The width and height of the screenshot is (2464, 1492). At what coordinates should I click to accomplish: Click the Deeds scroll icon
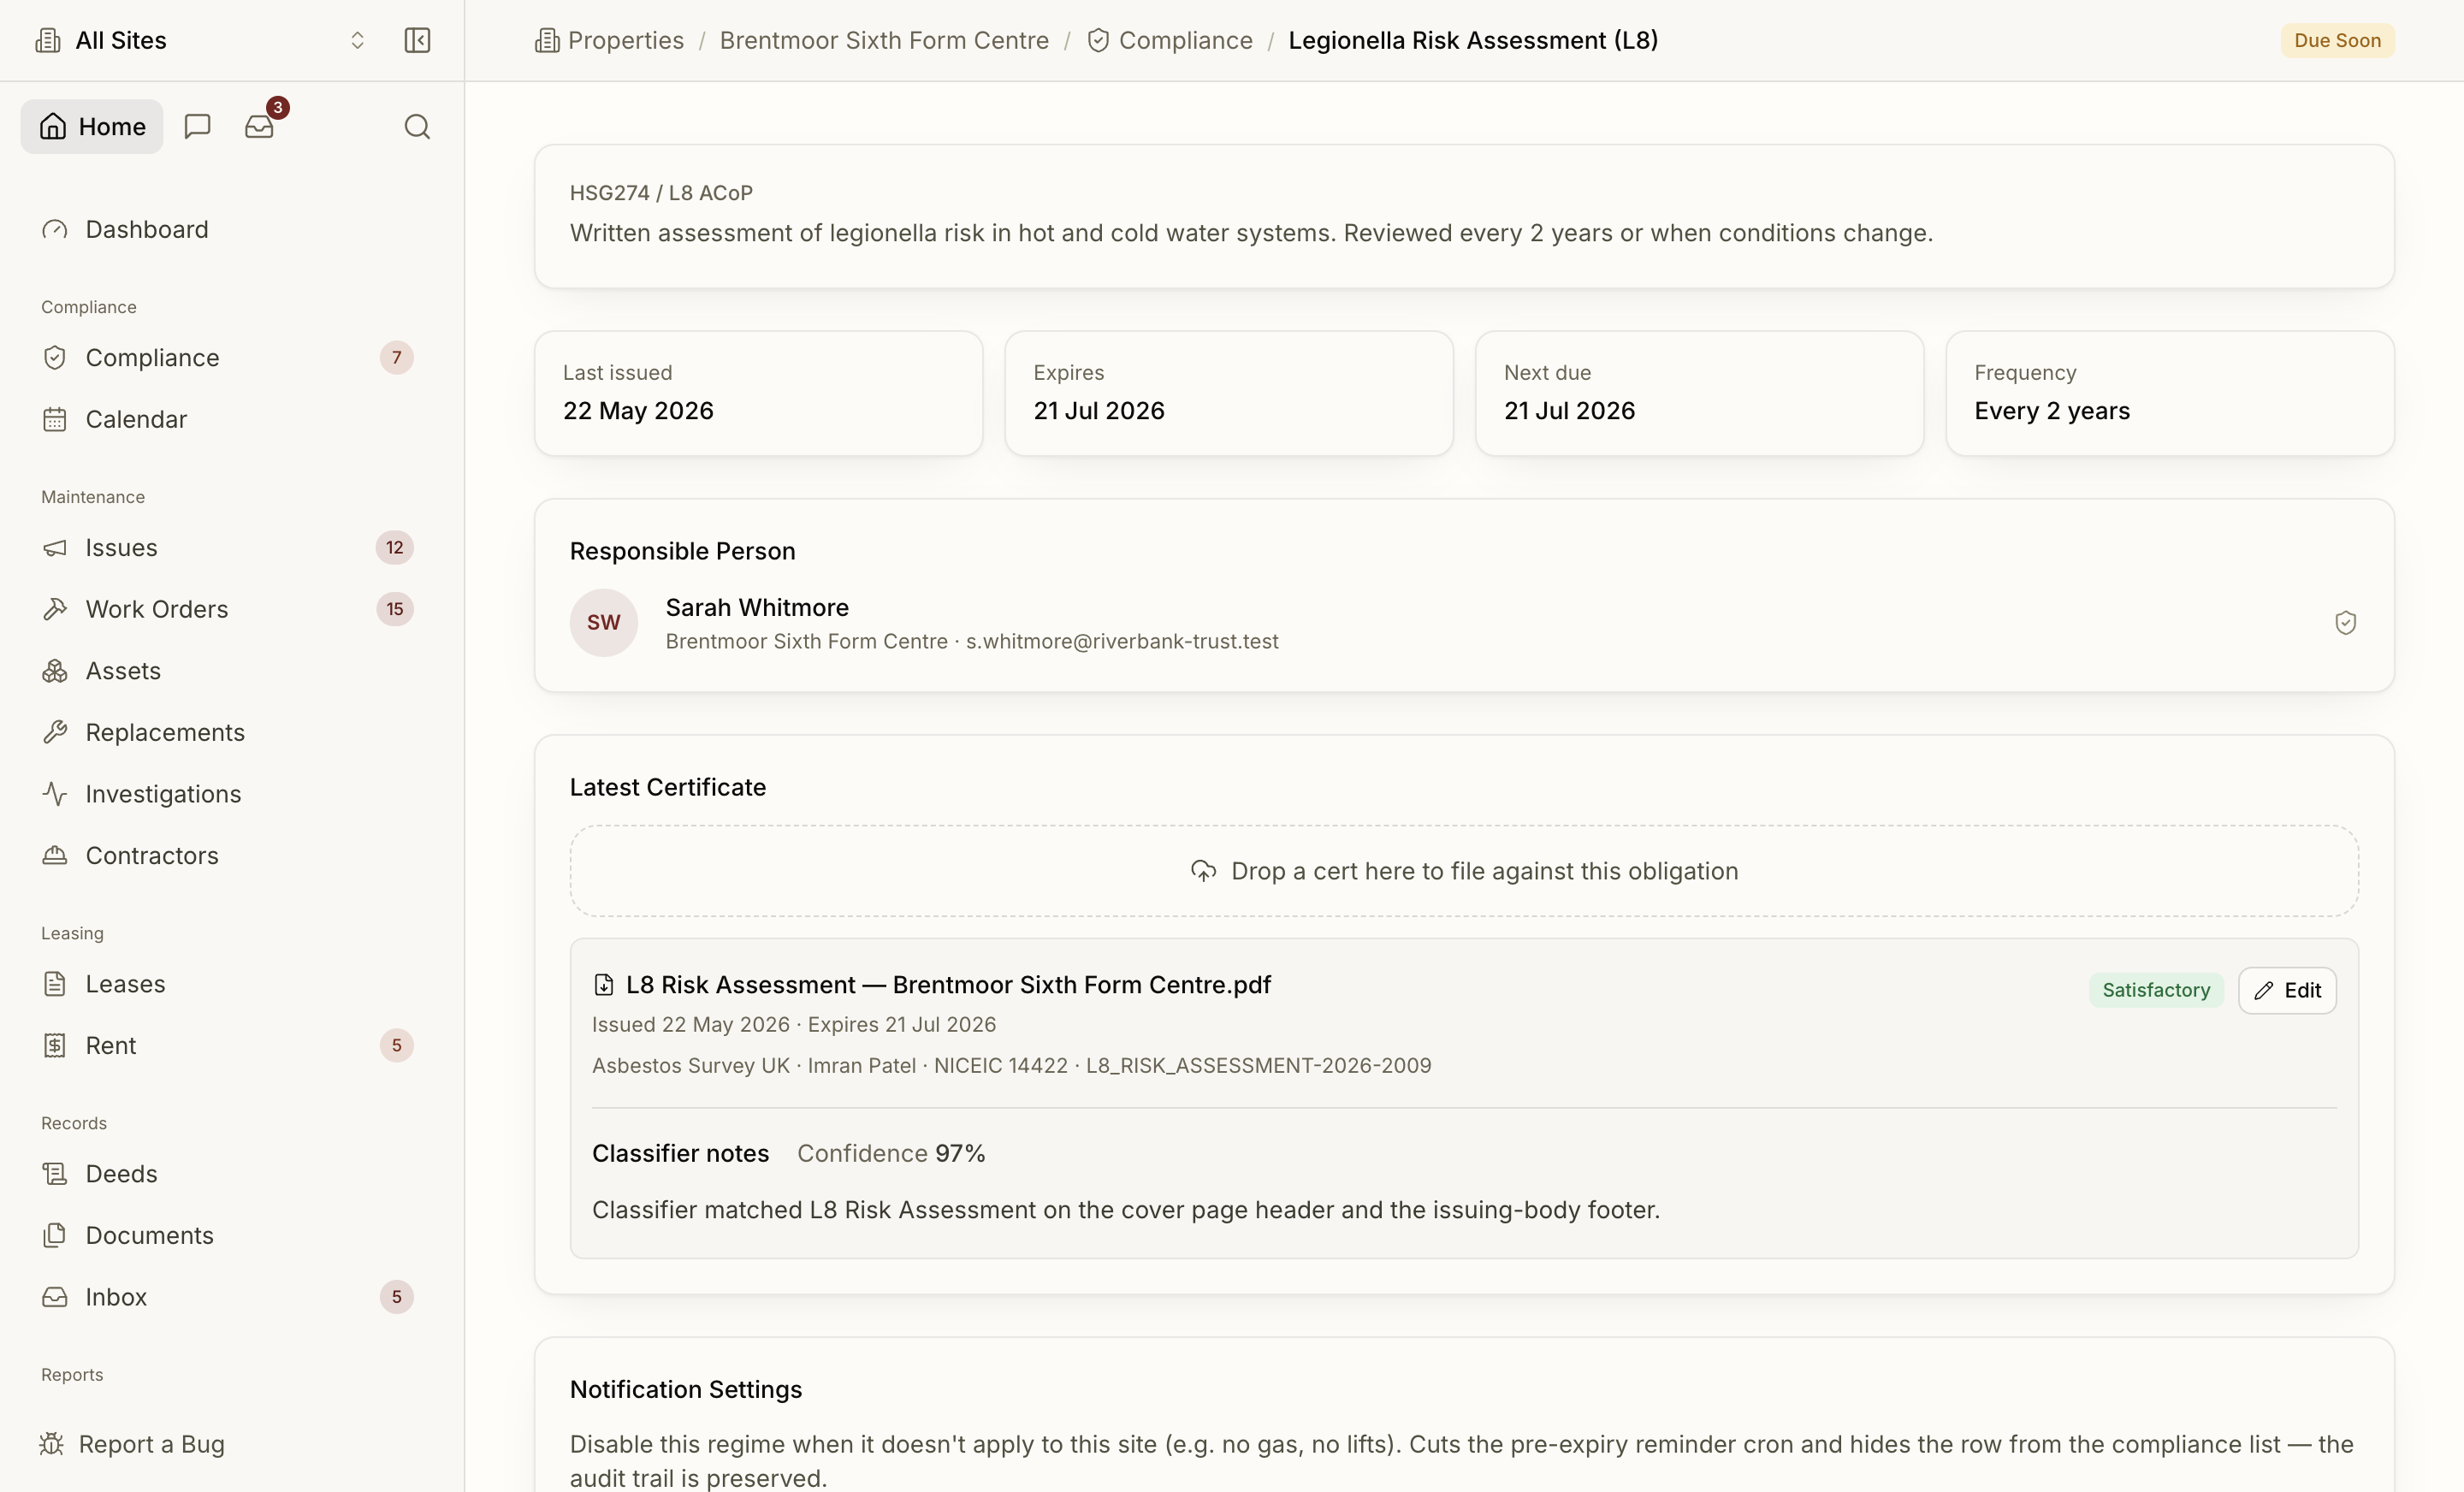click(x=55, y=1173)
